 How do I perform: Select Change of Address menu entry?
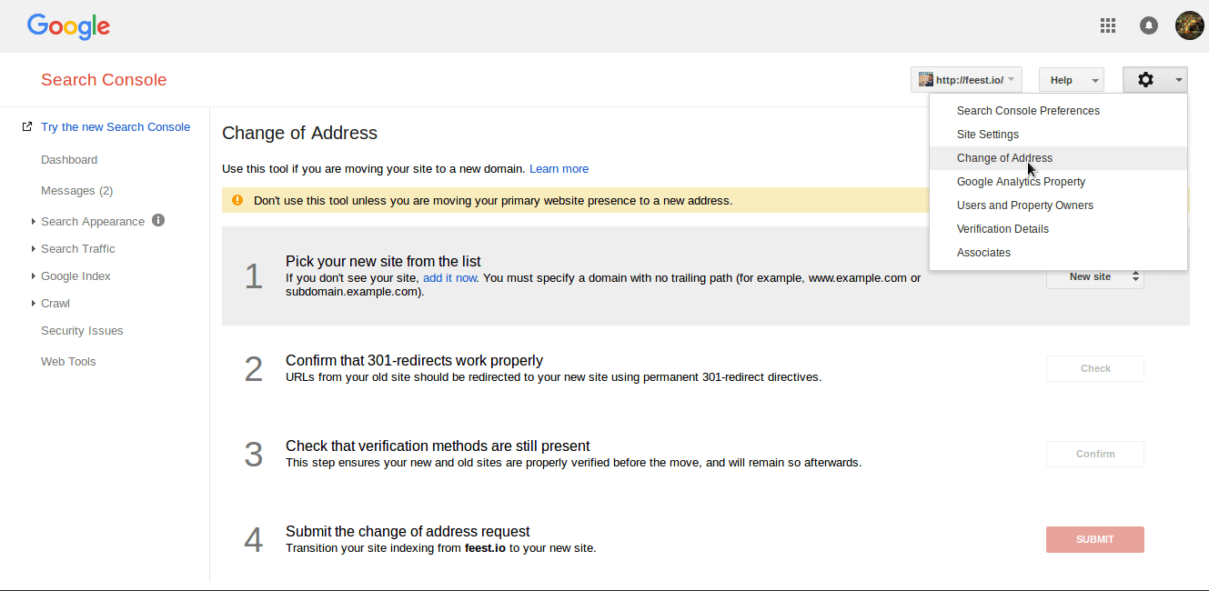pos(1059,158)
